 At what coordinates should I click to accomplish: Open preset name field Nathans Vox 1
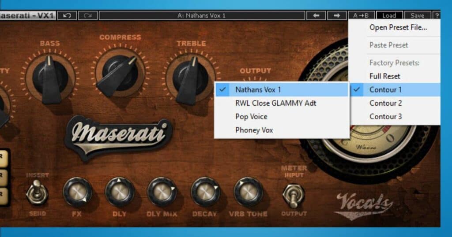click(x=201, y=15)
